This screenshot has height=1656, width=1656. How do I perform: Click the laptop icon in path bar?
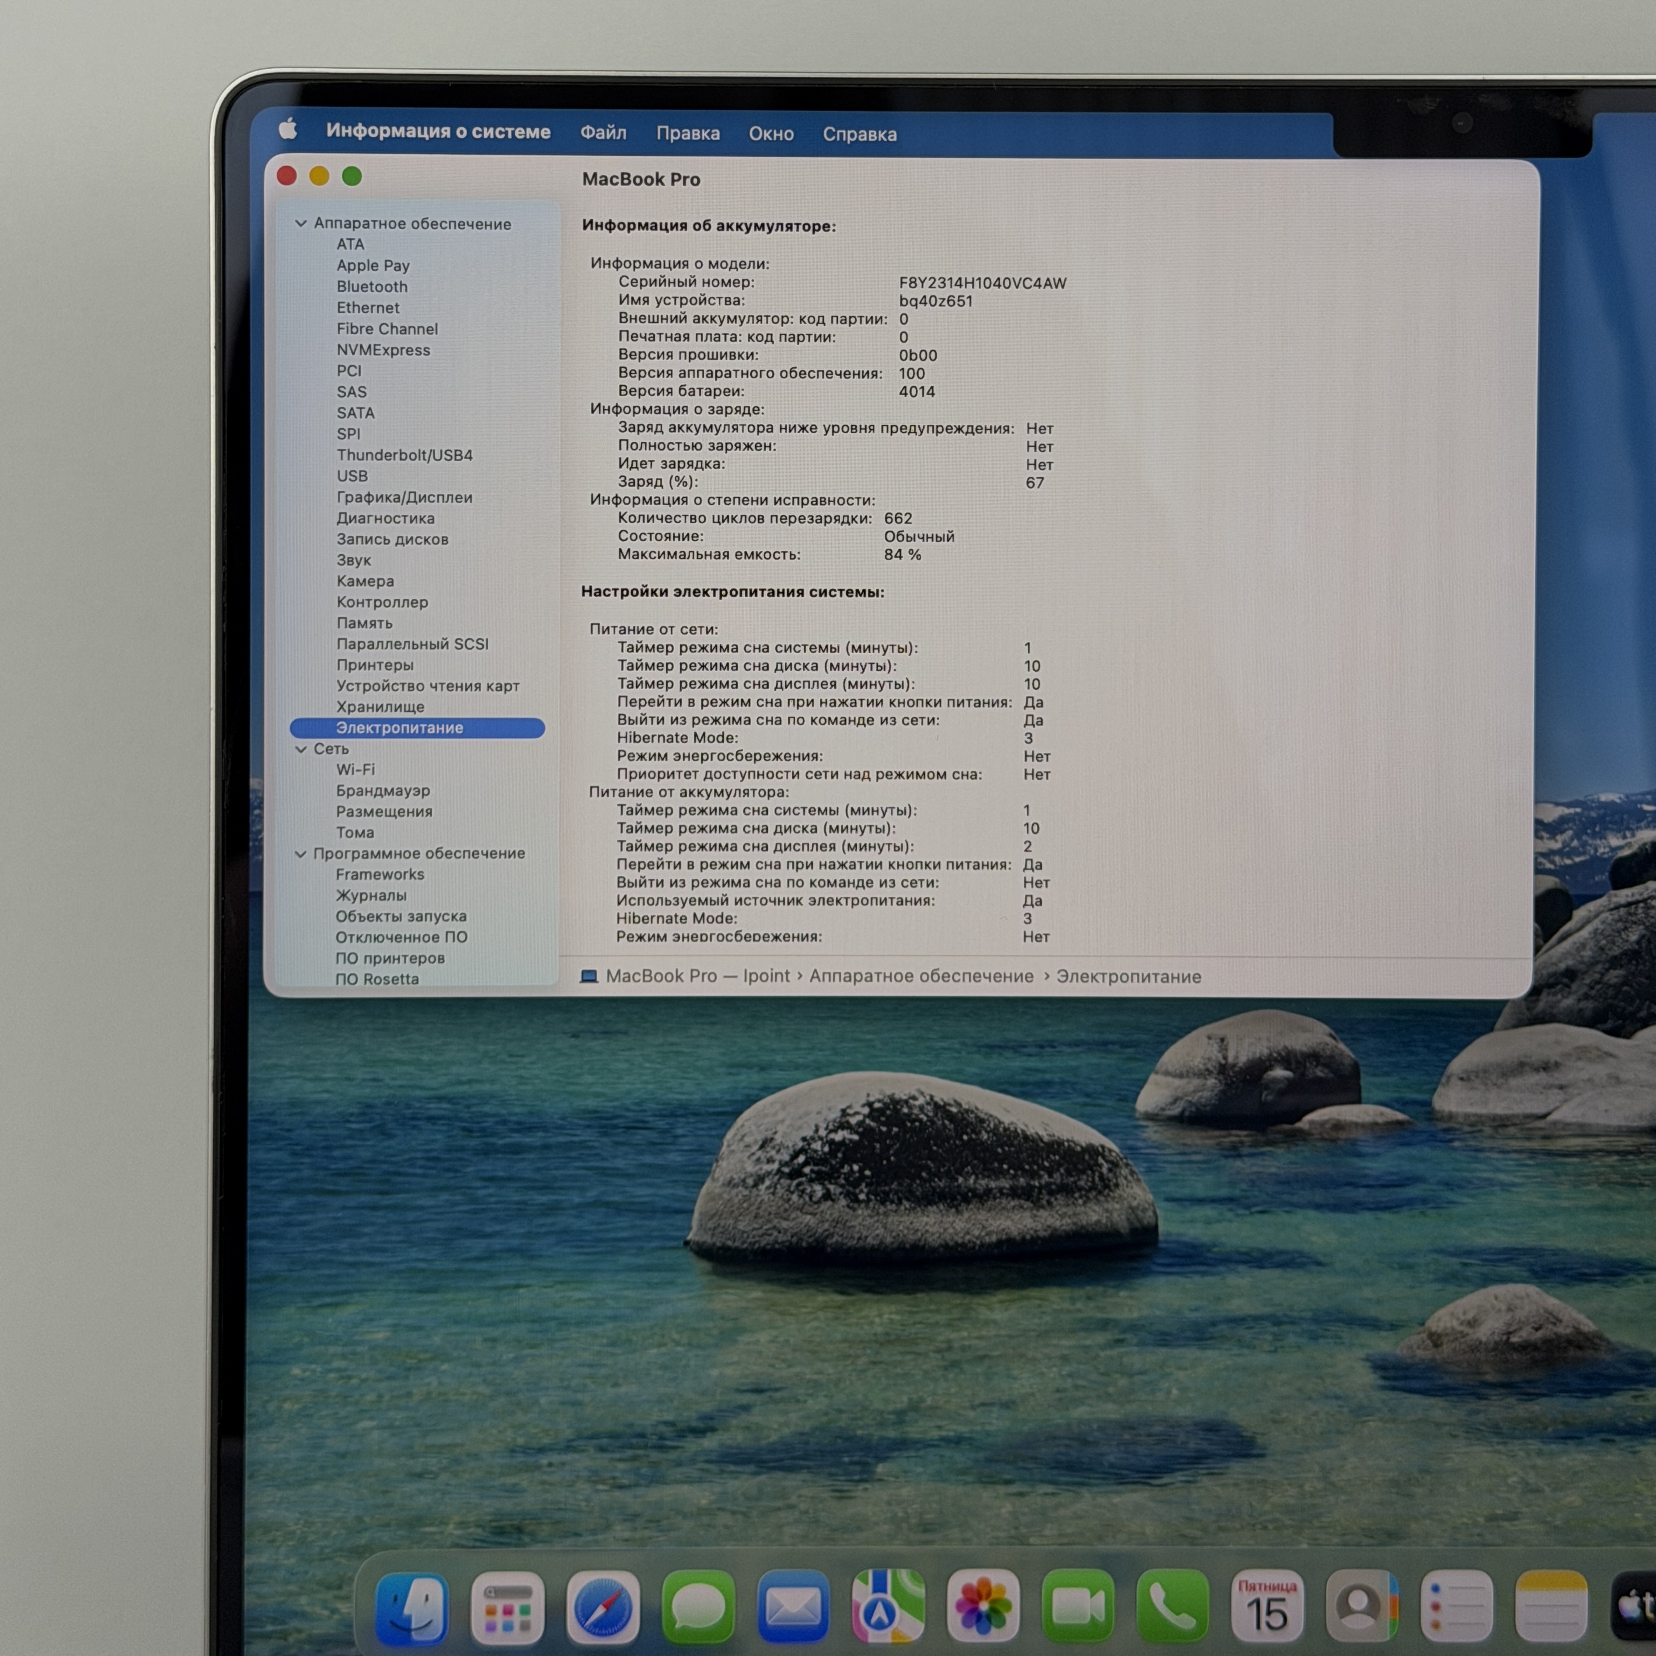[589, 977]
